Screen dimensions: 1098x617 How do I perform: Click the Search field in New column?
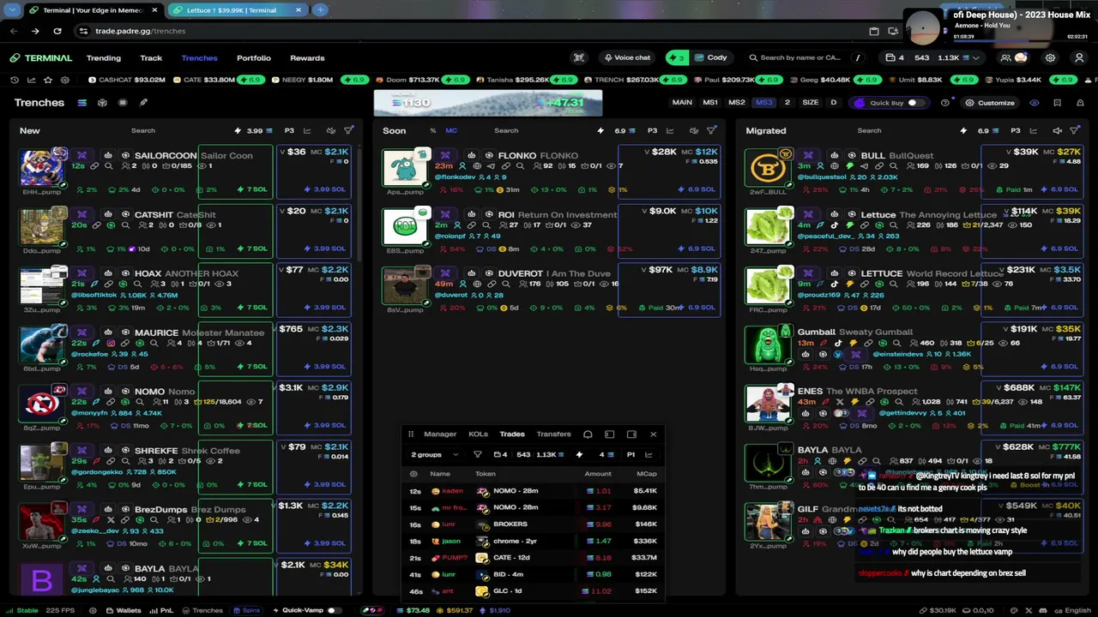[x=143, y=131]
